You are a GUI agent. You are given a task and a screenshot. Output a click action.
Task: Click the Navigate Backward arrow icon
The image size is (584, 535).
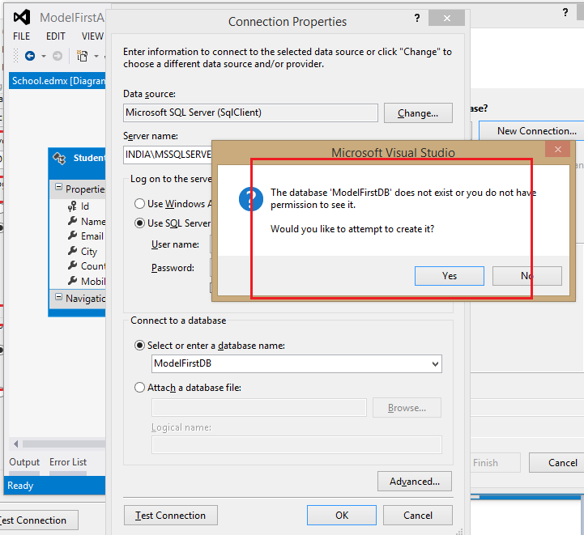(30, 56)
